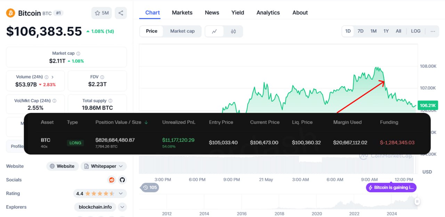Open the chart more-options ellipsis

click(433, 31)
